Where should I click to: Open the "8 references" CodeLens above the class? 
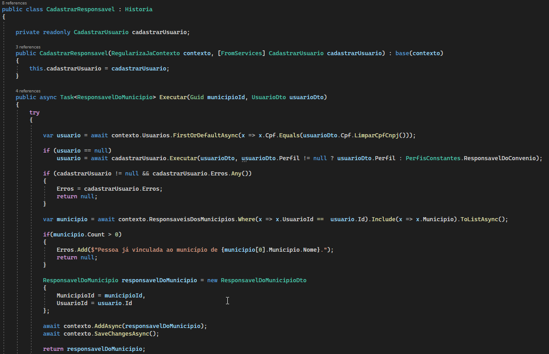click(14, 3)
